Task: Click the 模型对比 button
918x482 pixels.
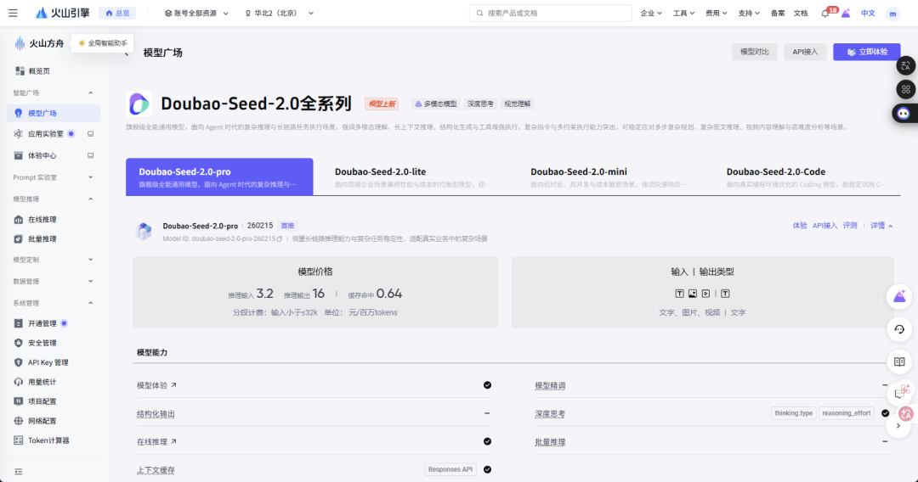Action: point(754,52)
